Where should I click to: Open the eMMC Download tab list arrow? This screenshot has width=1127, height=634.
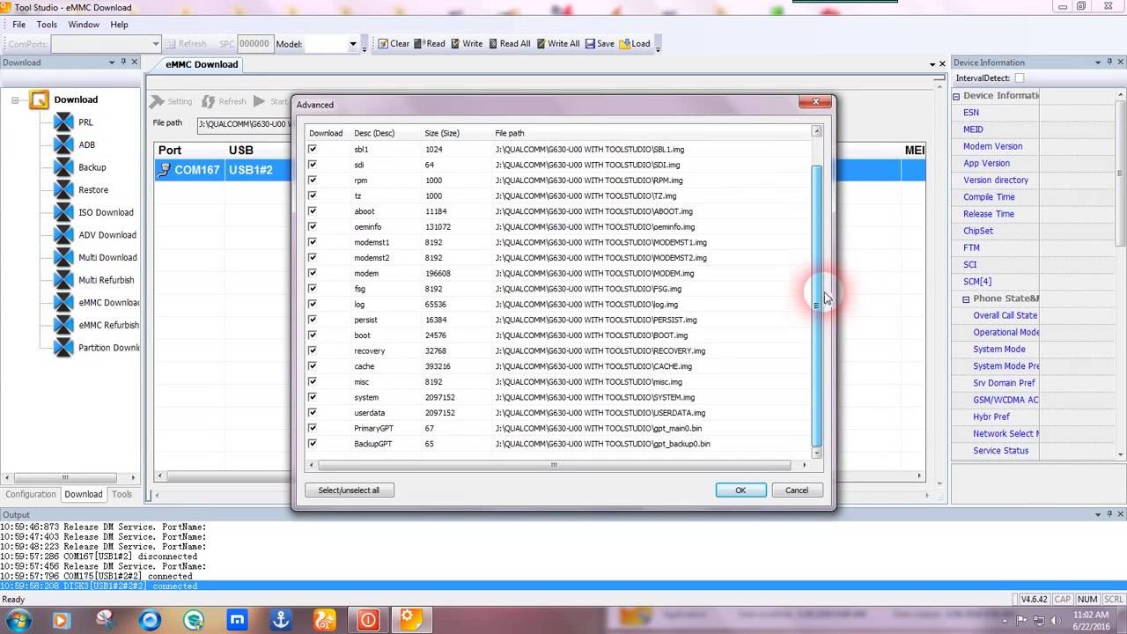pos(932,64)
